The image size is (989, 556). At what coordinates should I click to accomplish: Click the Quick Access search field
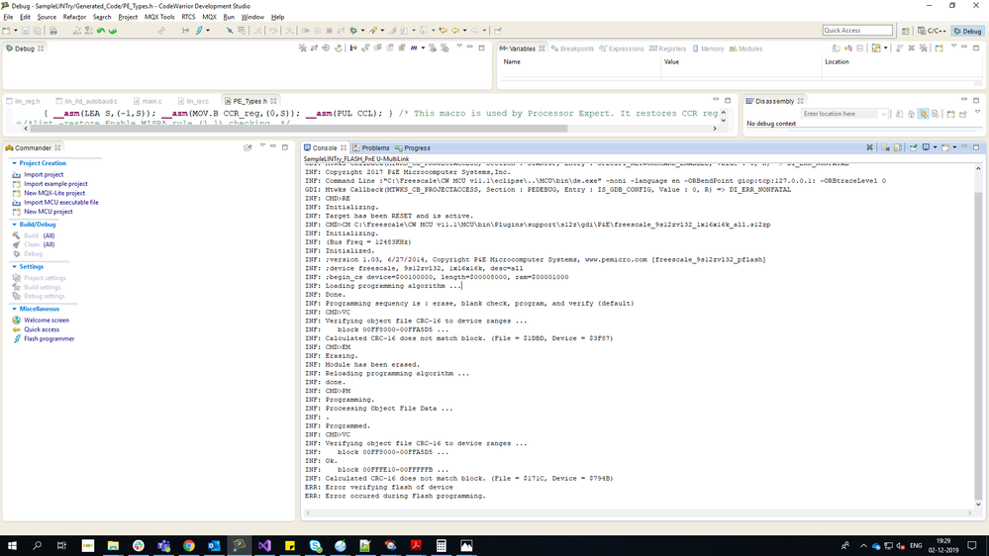point(857,31)
